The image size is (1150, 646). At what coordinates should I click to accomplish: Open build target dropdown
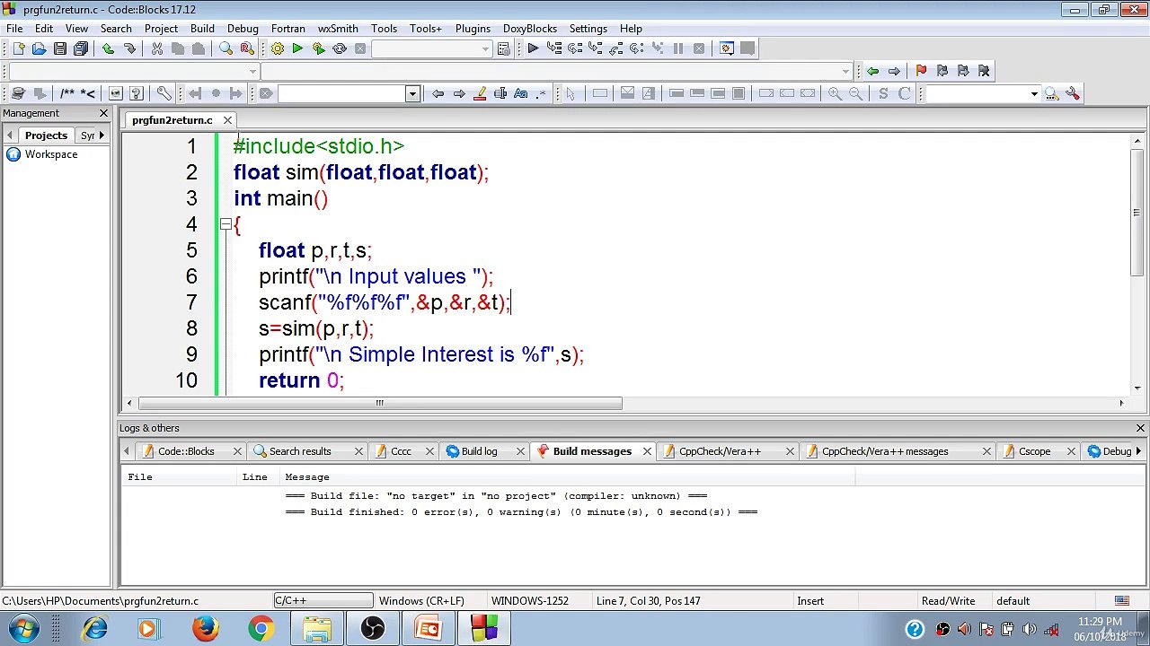[486, 48]
